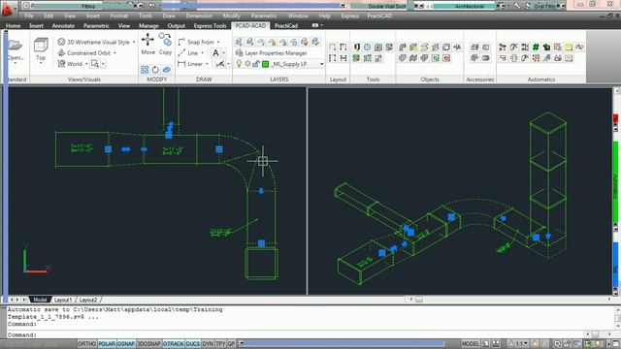The height and width of the screenshot is (349, 621).
Task: Open the Linear dimension dropdown
Action: [207, 64]
